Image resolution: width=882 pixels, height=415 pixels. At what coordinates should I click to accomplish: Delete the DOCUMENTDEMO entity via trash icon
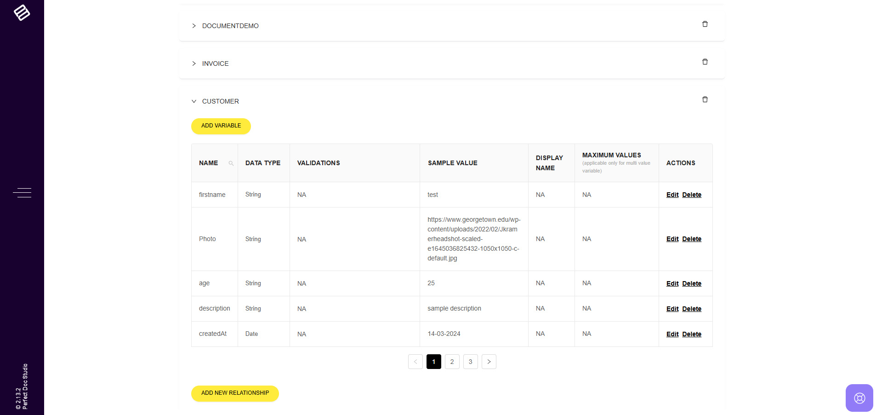click(x=705, y=24)
